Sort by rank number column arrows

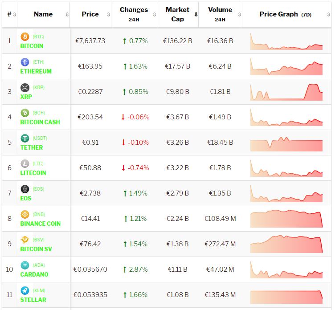pos(15,14)
